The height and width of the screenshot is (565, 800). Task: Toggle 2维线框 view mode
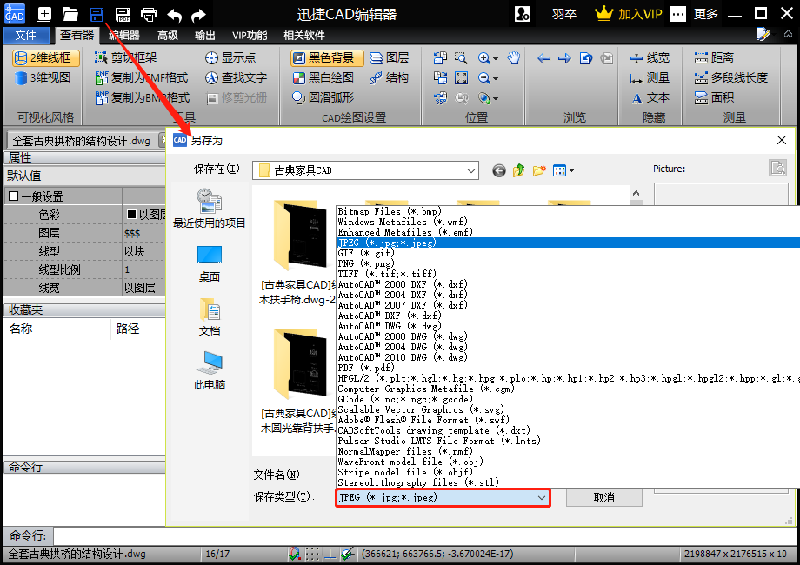coord(45,57)
